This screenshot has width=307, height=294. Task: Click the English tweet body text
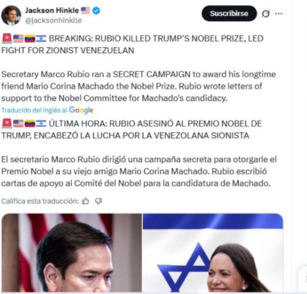pos(139,86)
